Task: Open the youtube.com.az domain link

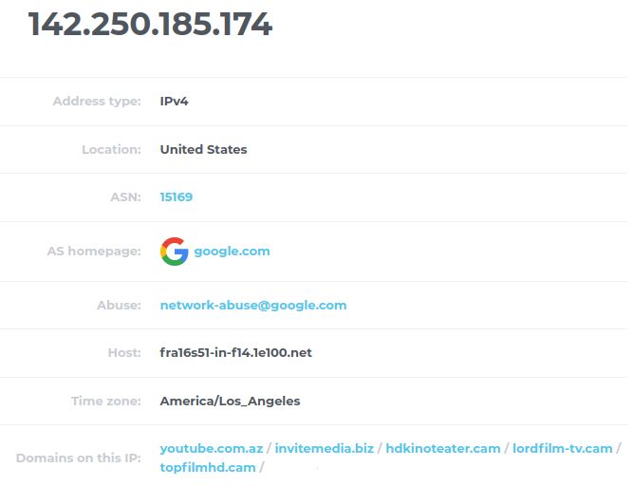Action: point(211,448)
